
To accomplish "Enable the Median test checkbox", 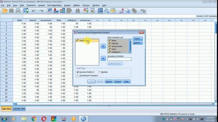I will pos(99,72).
